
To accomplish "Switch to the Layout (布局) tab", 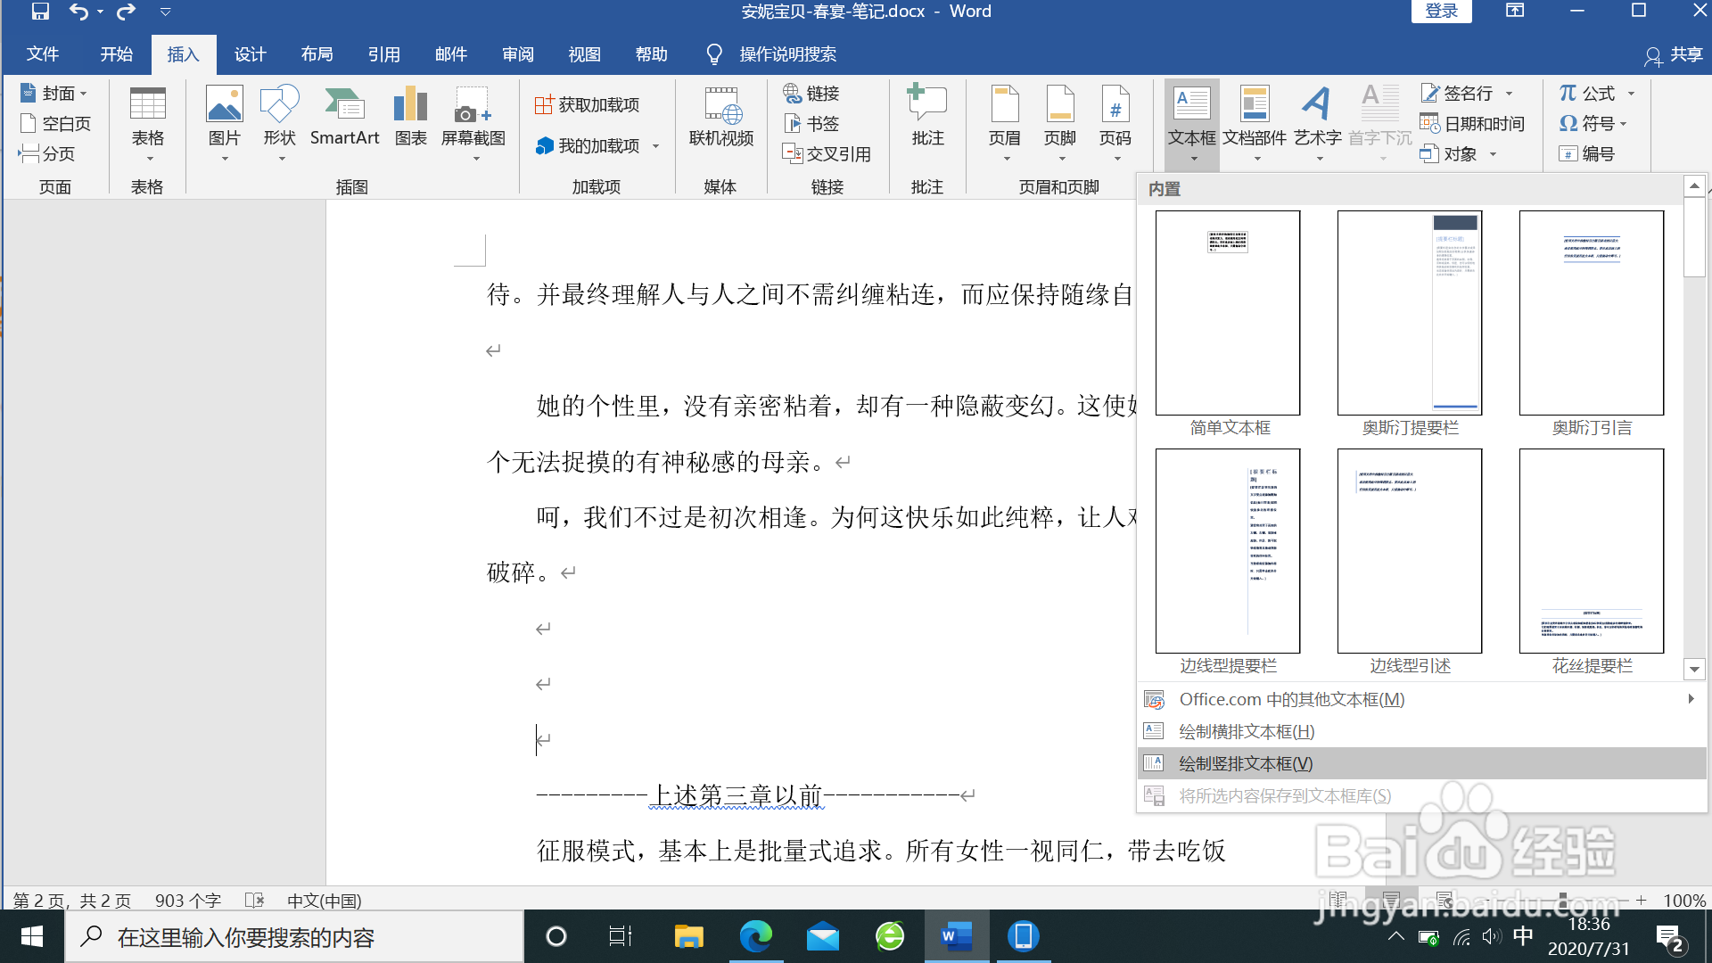I will click(x=317, y=54).
